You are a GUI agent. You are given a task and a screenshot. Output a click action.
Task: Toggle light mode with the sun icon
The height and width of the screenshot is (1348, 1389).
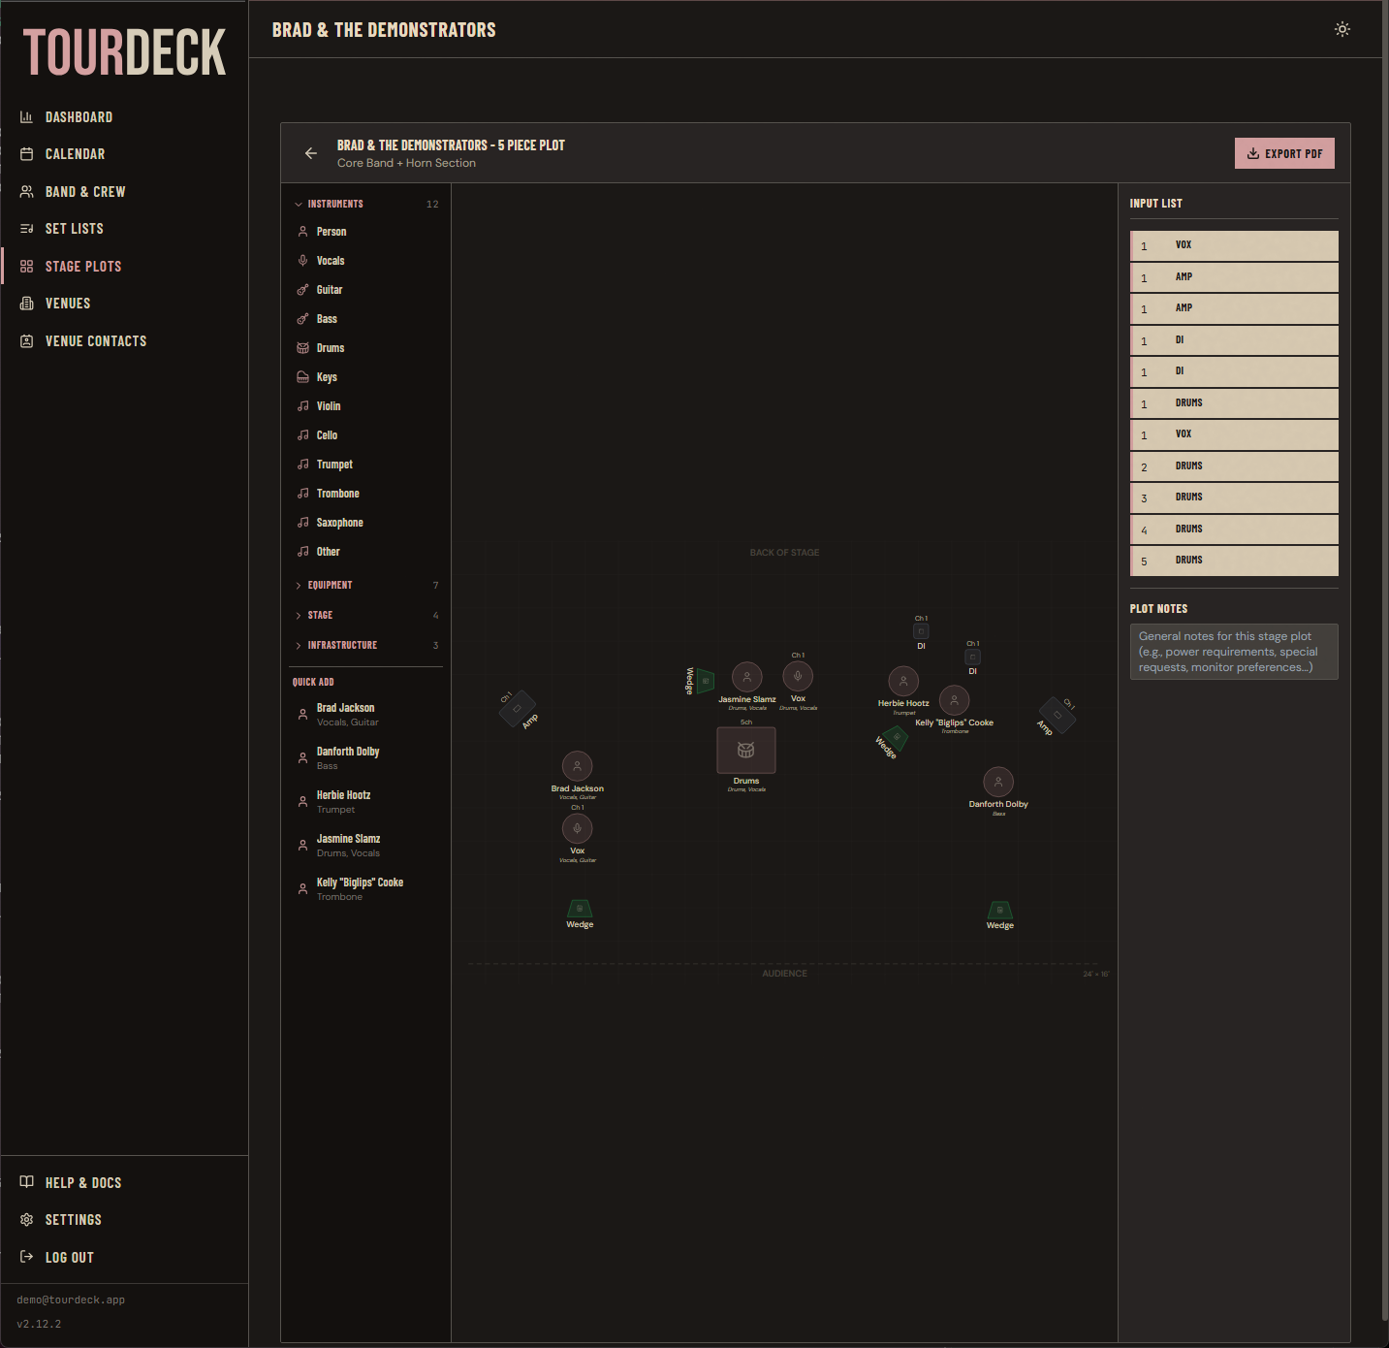click(1342, 29)
